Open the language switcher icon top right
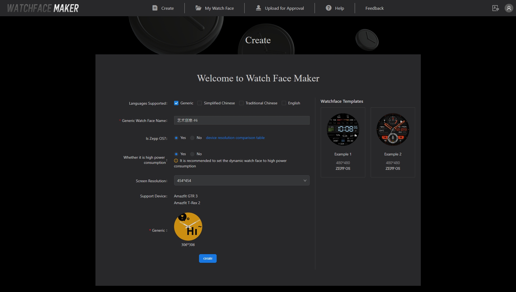The image size is (516, 292). 495,8
